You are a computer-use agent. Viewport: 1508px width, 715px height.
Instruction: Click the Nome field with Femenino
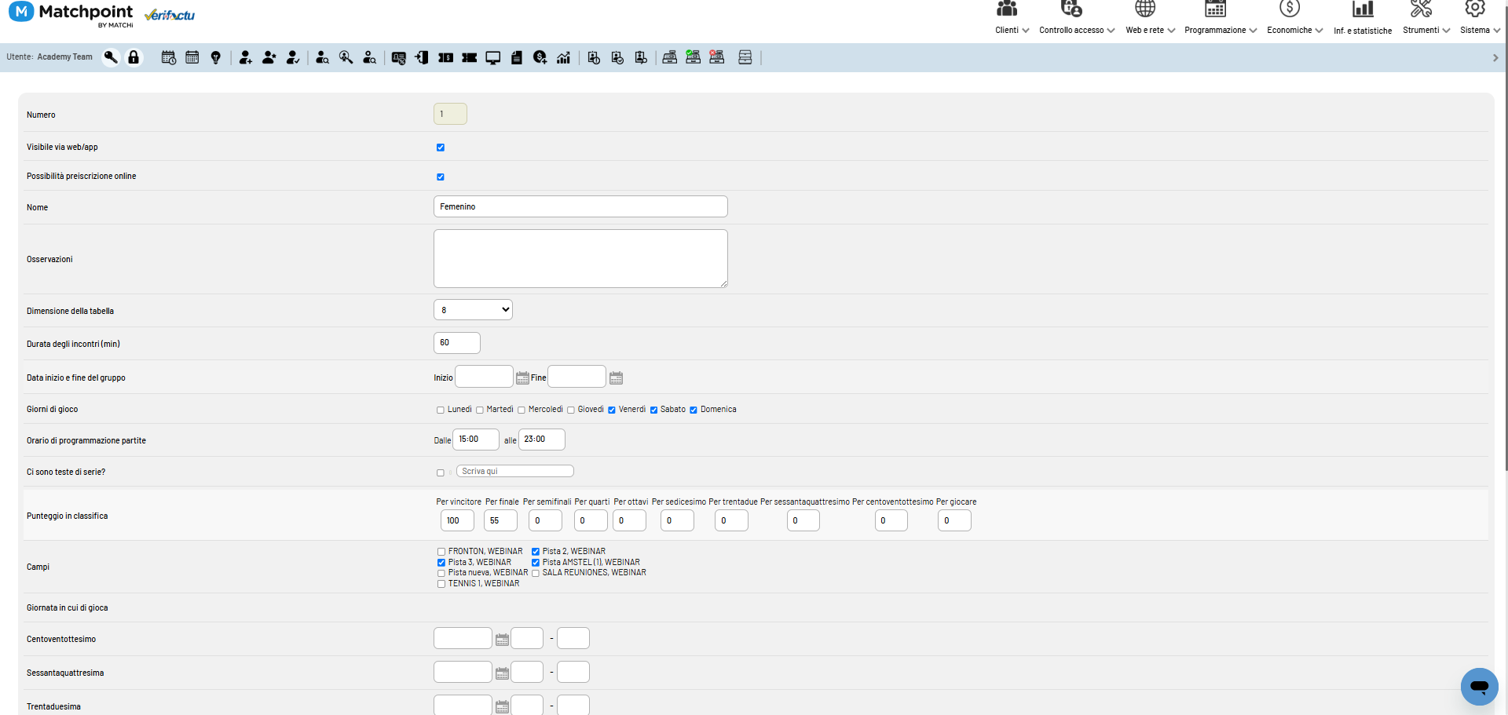pyautogui.click(x=580, y=206)
